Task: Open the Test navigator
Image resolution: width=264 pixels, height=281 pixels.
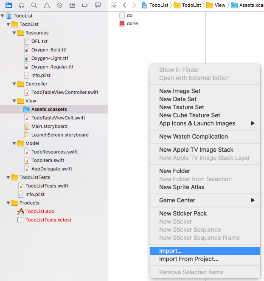Action: [59, 5]
